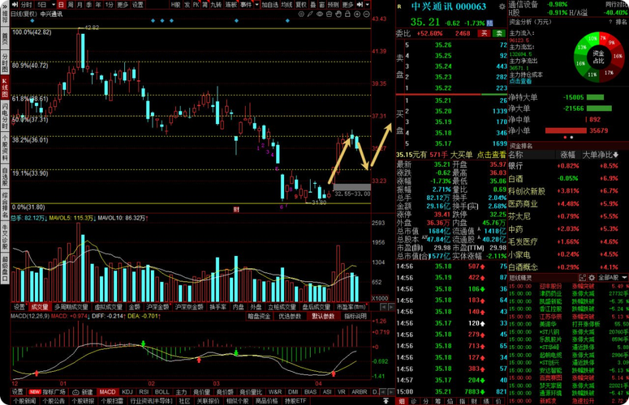Screen dimensions: 629x405
Task: Sort by 大单净比 column arrow
Action: pos(616,155)
